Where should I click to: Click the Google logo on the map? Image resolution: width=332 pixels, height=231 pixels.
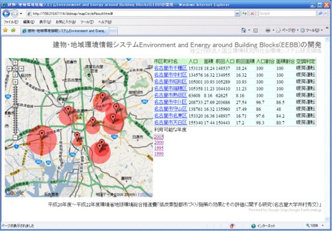15,193
